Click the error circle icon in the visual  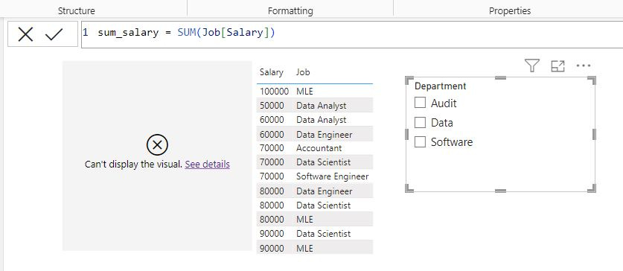point(157,144)
